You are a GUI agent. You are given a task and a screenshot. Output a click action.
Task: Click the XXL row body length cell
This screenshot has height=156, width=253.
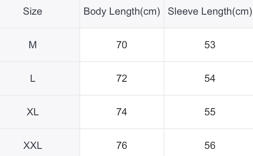(x=122, y=143)
